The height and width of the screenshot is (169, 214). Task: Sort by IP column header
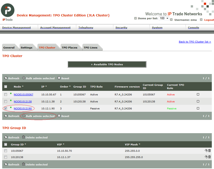44,87
